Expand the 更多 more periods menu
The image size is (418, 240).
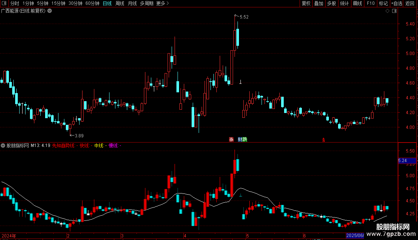click(x=162, y=3)
